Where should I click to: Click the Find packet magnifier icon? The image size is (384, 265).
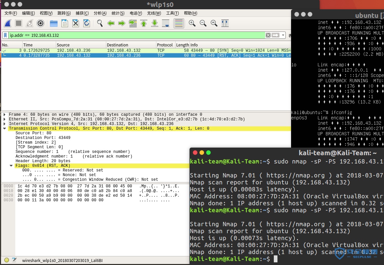coord(100,23)
